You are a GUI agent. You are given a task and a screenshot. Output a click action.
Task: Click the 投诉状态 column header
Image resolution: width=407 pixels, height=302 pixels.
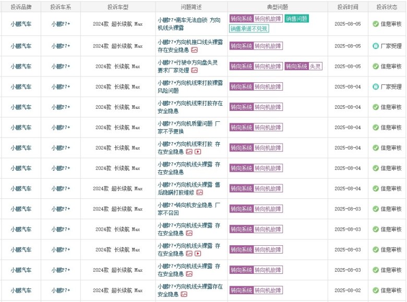coord(387,7)
